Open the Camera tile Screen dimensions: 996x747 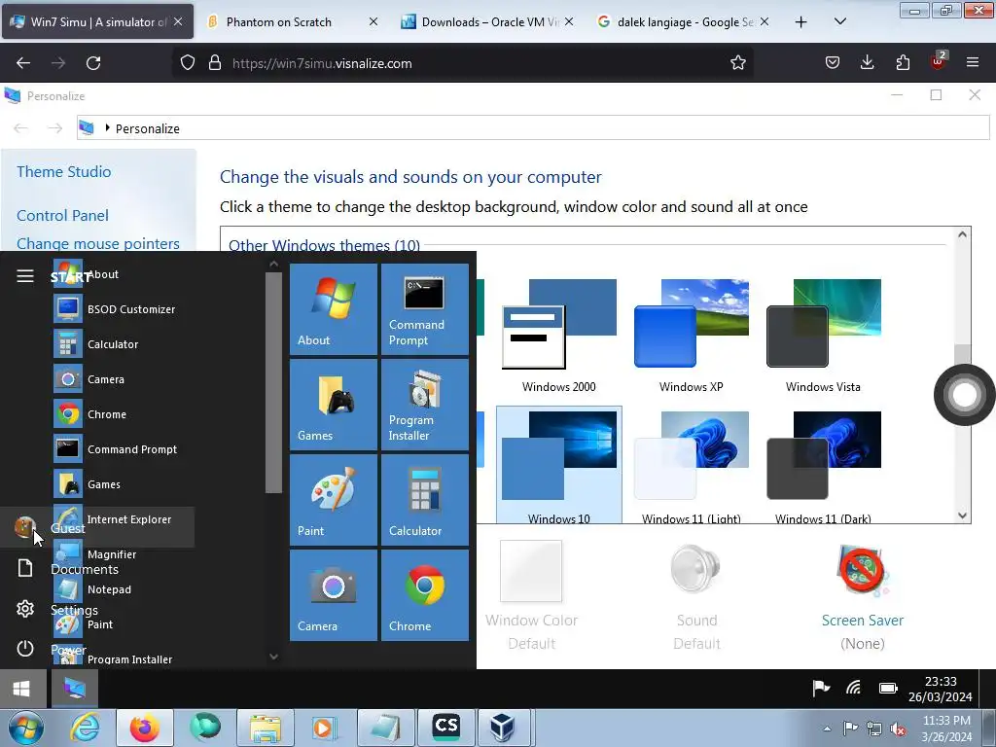point(334,594)
